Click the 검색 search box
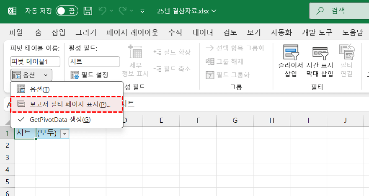The width and height of the screenshot is (369, 196). coord(339,11)
